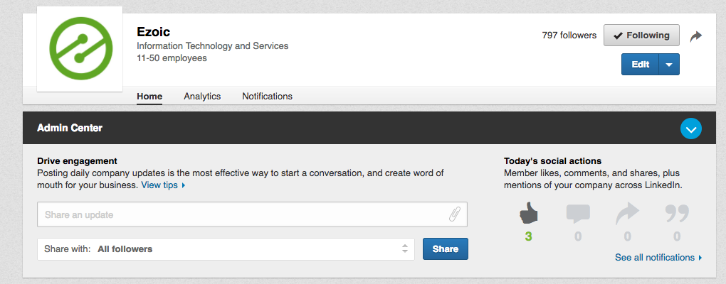The width and height of the screenshot is (726, 284).
Task: Open the Notifications tab
Action: pyautogui.click(x=267, y=97)
